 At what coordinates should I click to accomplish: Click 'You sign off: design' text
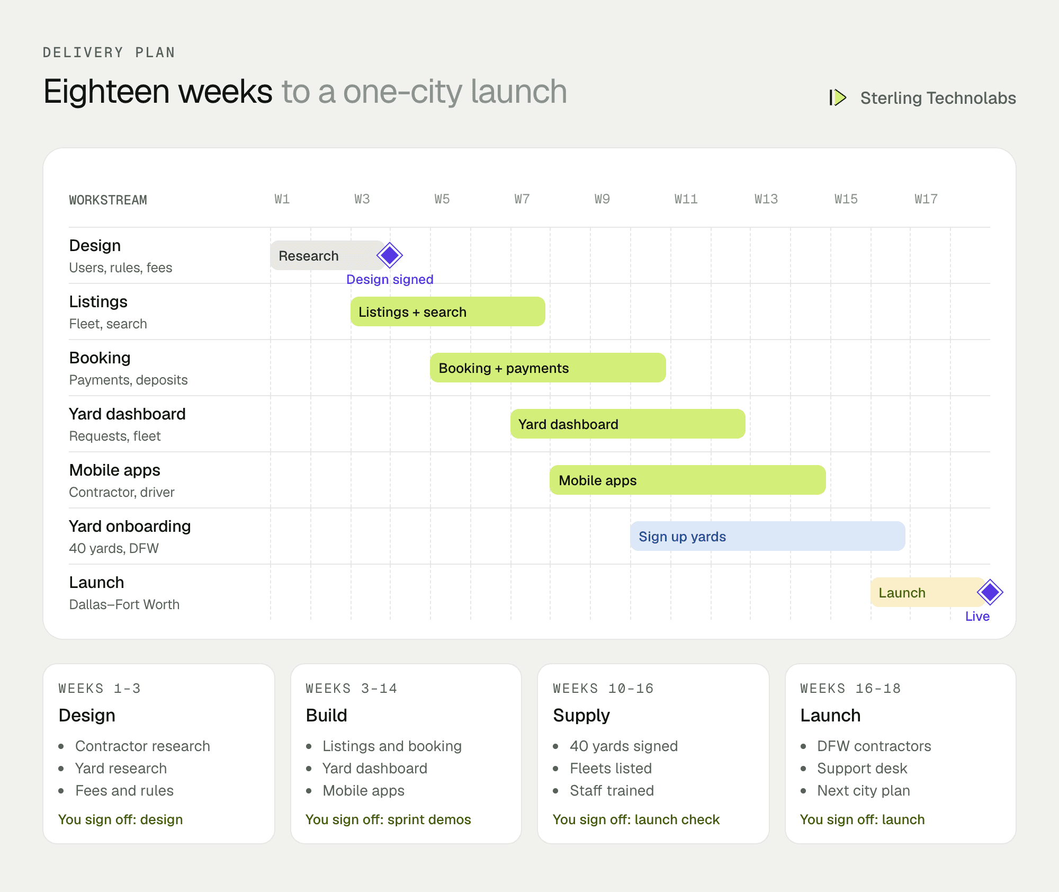tap(120, 819)
